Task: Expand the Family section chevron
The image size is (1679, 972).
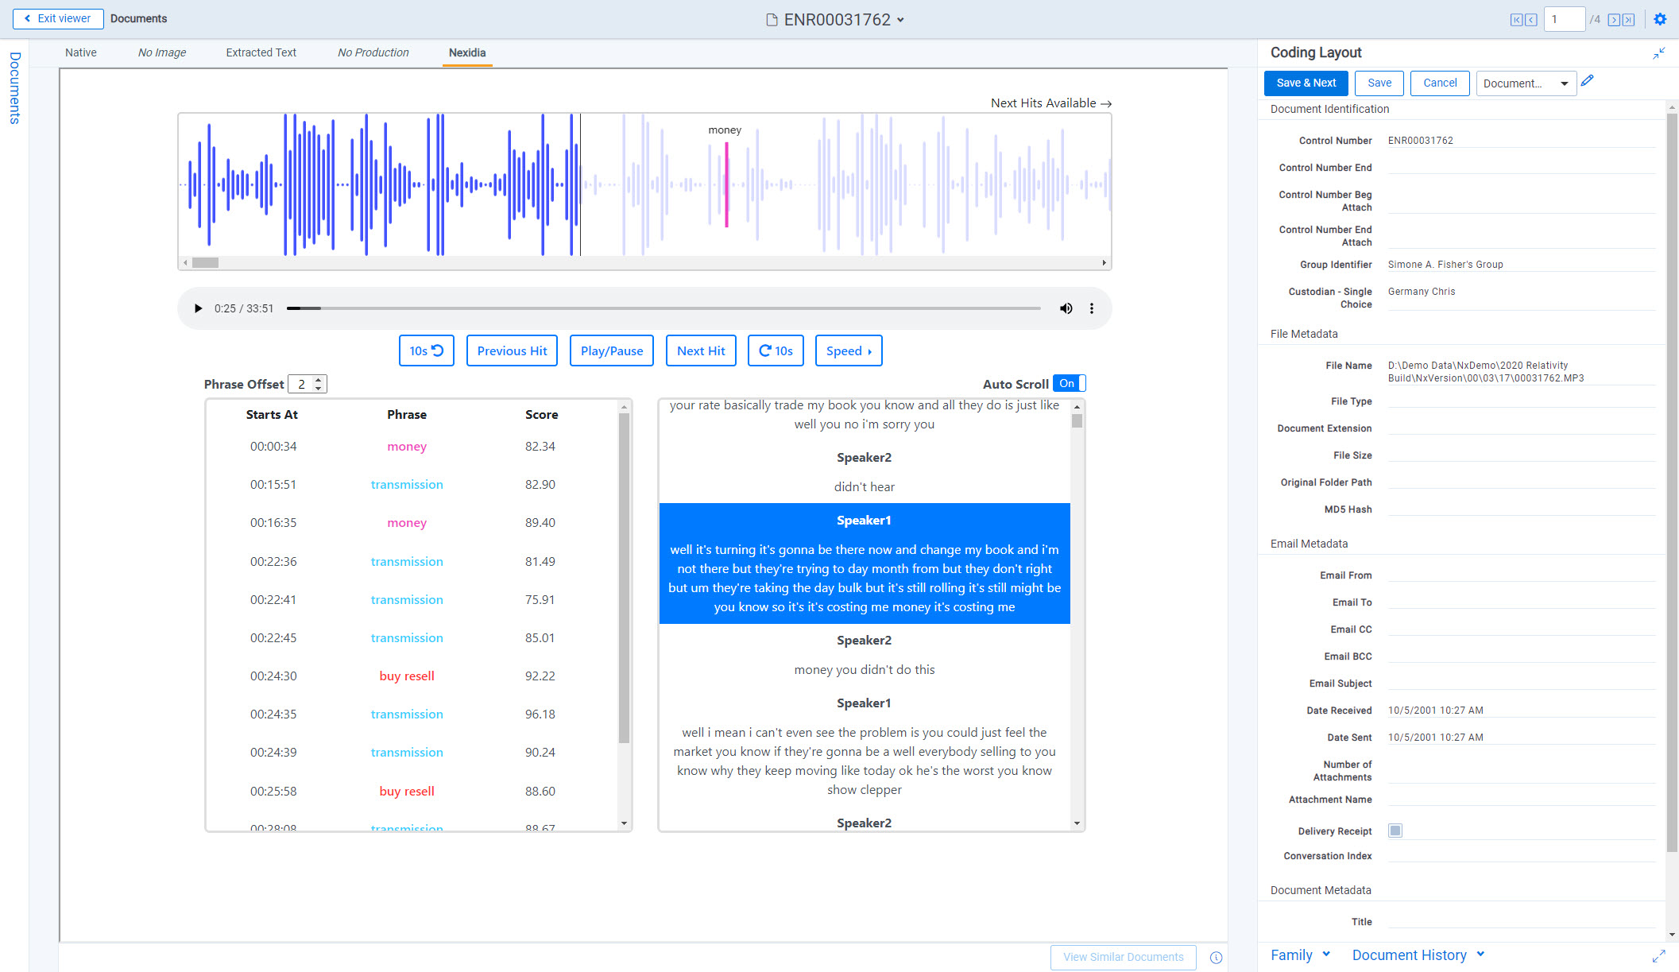Action: coord(1326,955)
